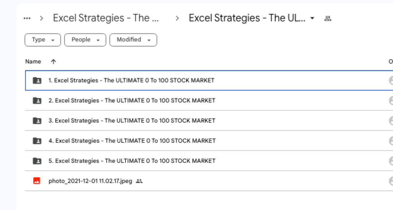Viewport: 393px width, 210px height.
Task: Go to parent 'Excel Strategies - The ...' breadcrumb
Action: [106, 18]
